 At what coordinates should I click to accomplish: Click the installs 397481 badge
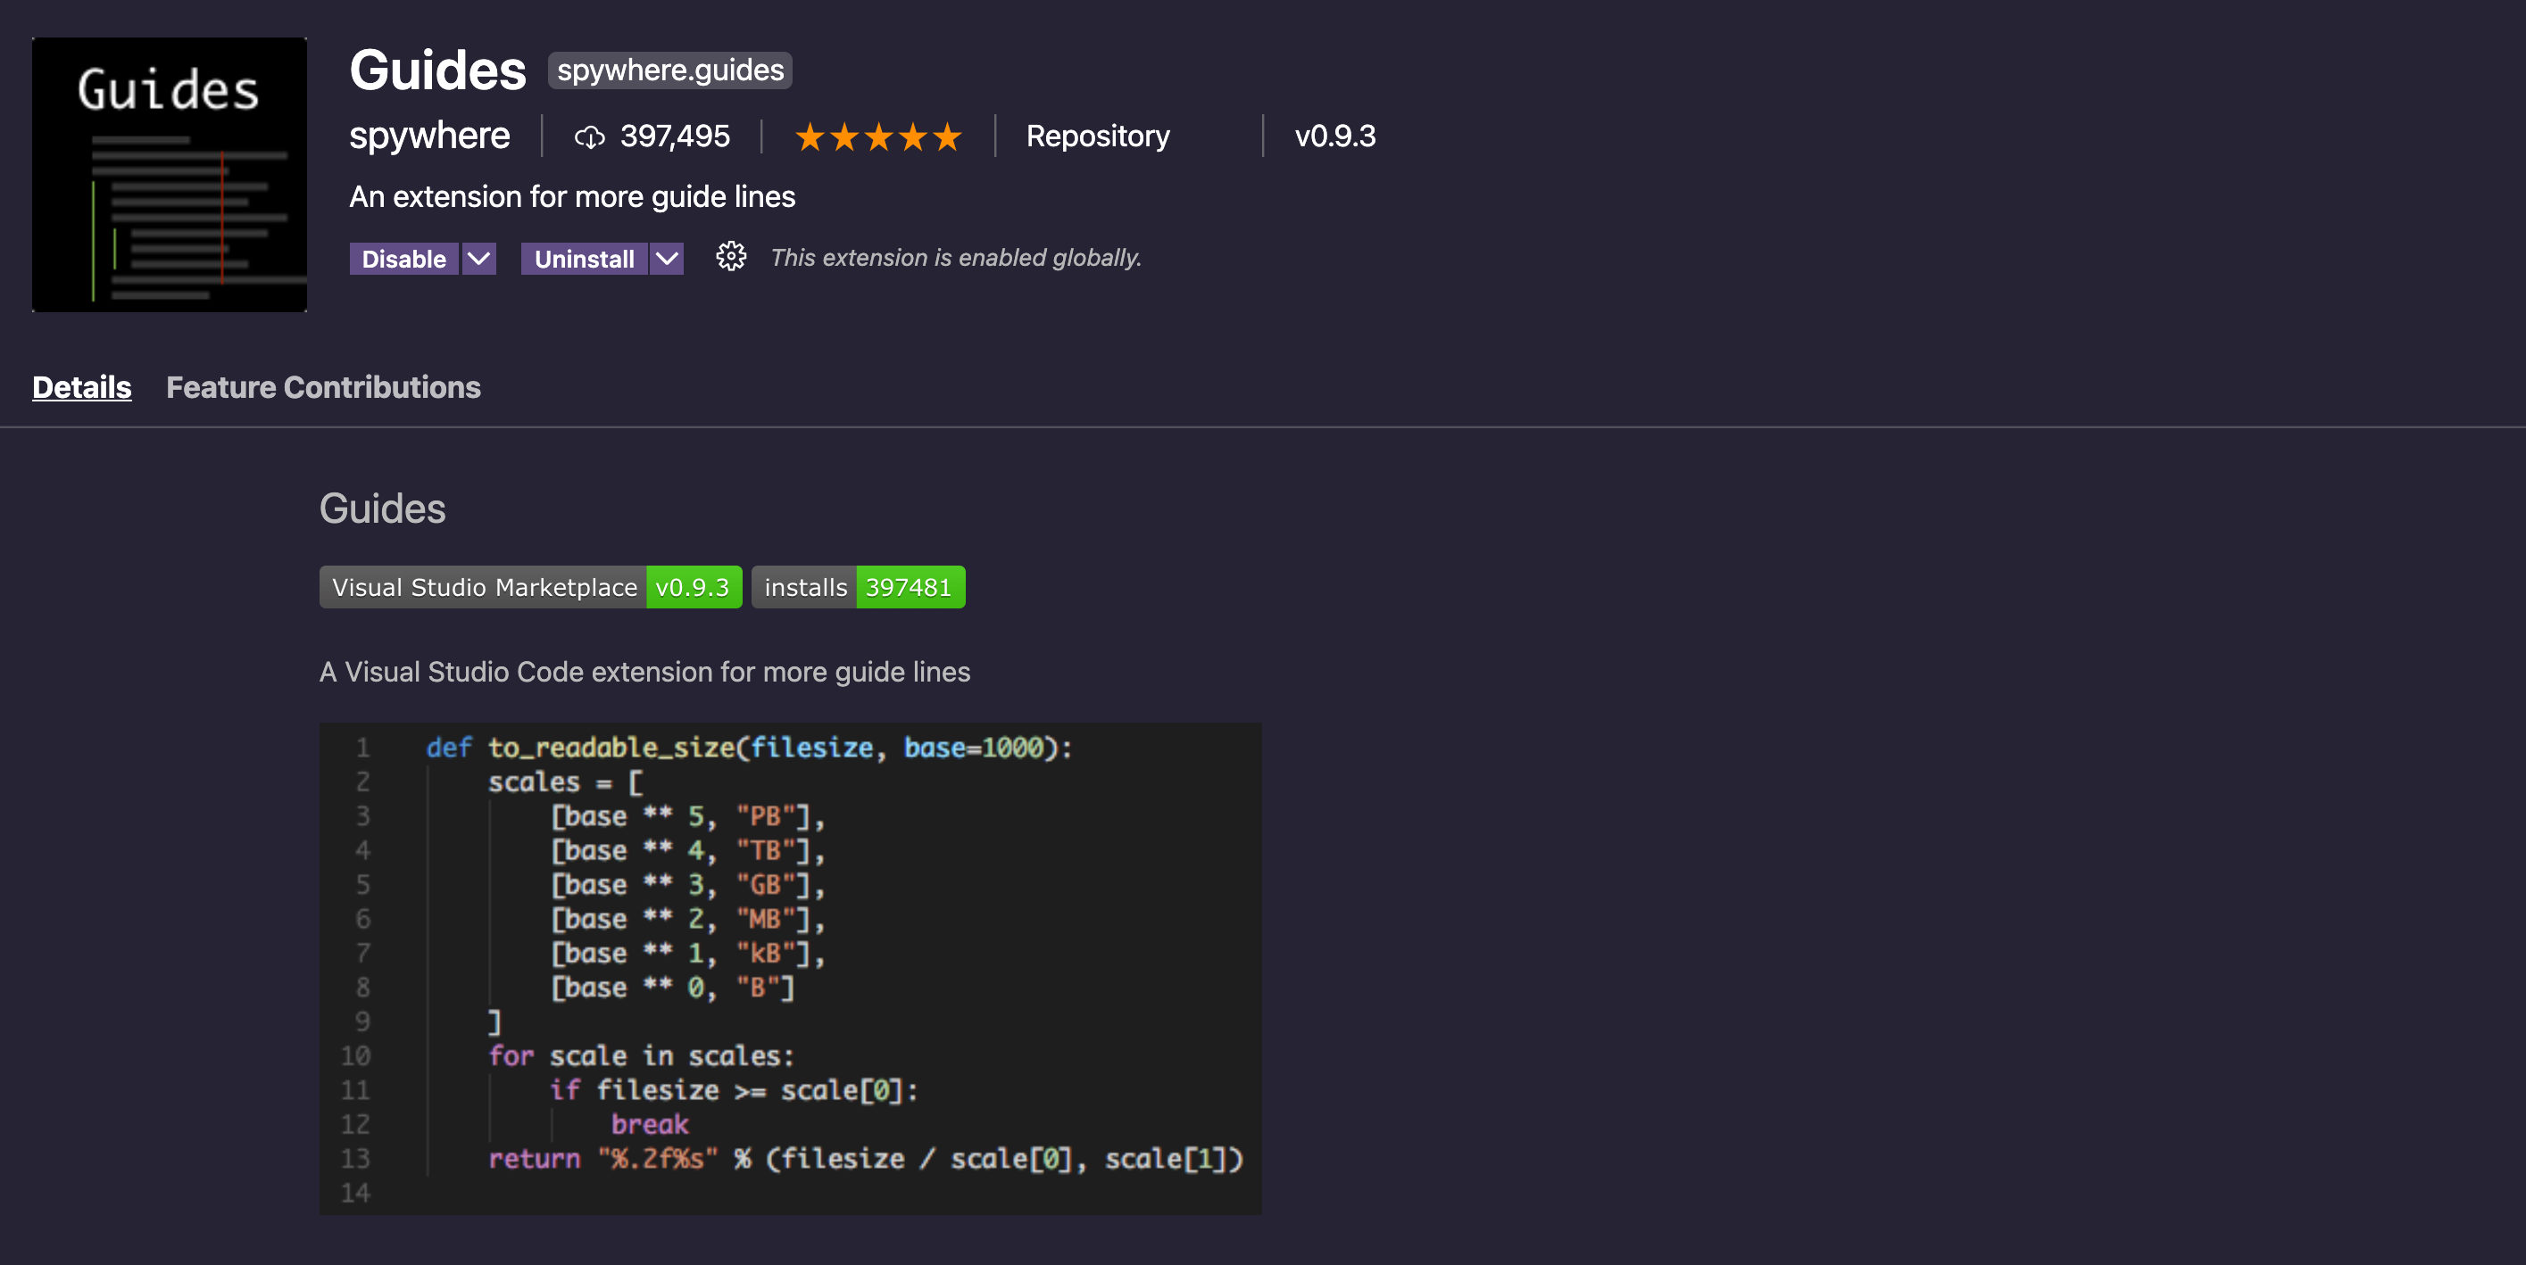coord(858,587)
